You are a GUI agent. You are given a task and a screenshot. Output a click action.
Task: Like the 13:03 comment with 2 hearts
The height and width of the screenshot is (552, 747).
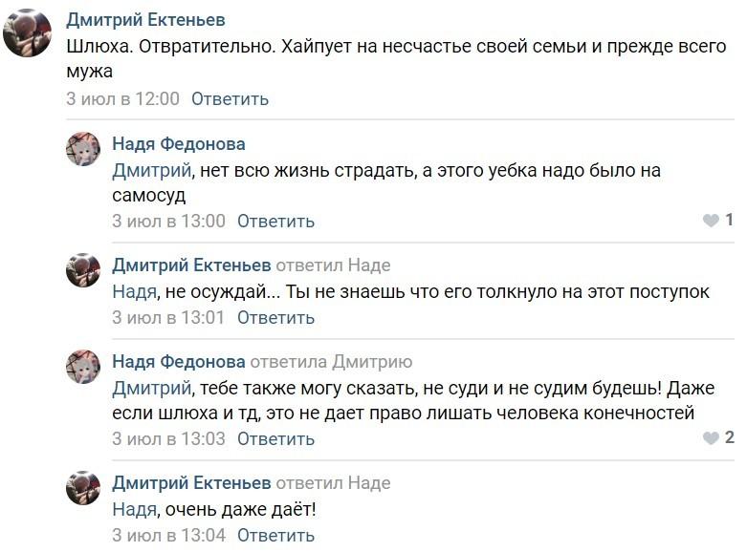click(x=711, y=438)
